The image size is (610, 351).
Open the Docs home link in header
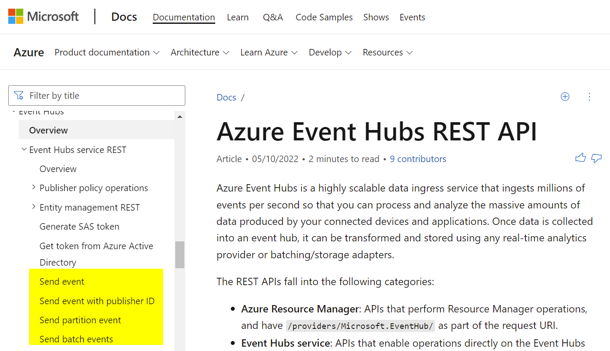tap(124, 17)
